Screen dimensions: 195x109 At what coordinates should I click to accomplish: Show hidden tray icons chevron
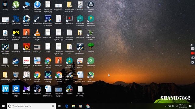[166, 106]
